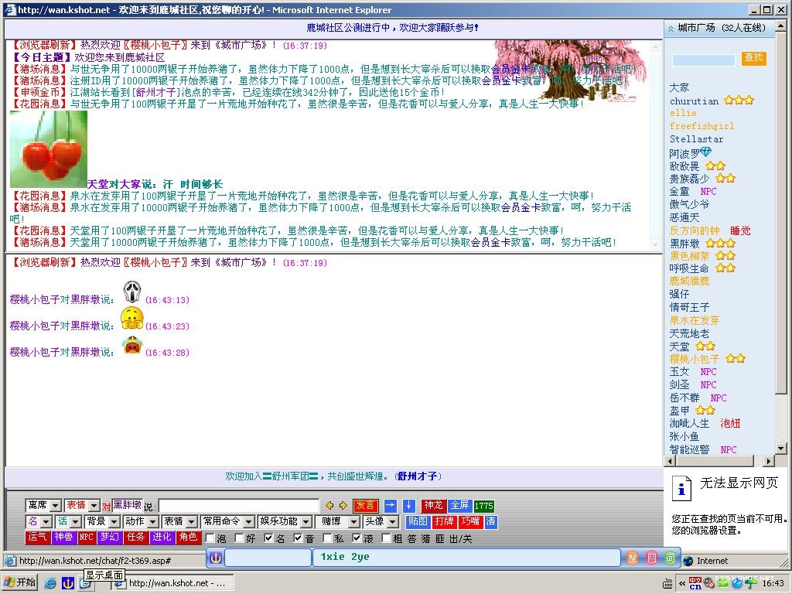Click the yellow right-arrow history icon

tap(343, 506)
